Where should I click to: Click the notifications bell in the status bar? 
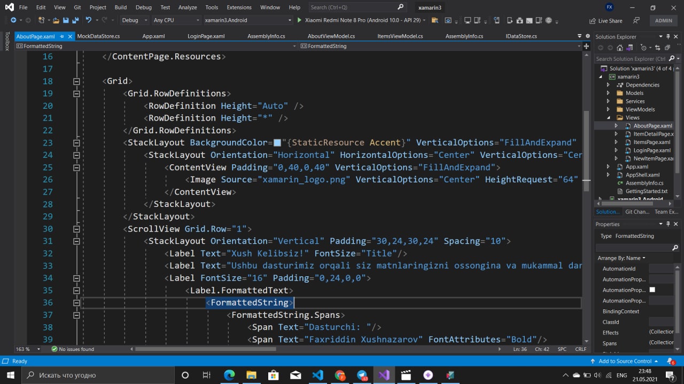672,361
